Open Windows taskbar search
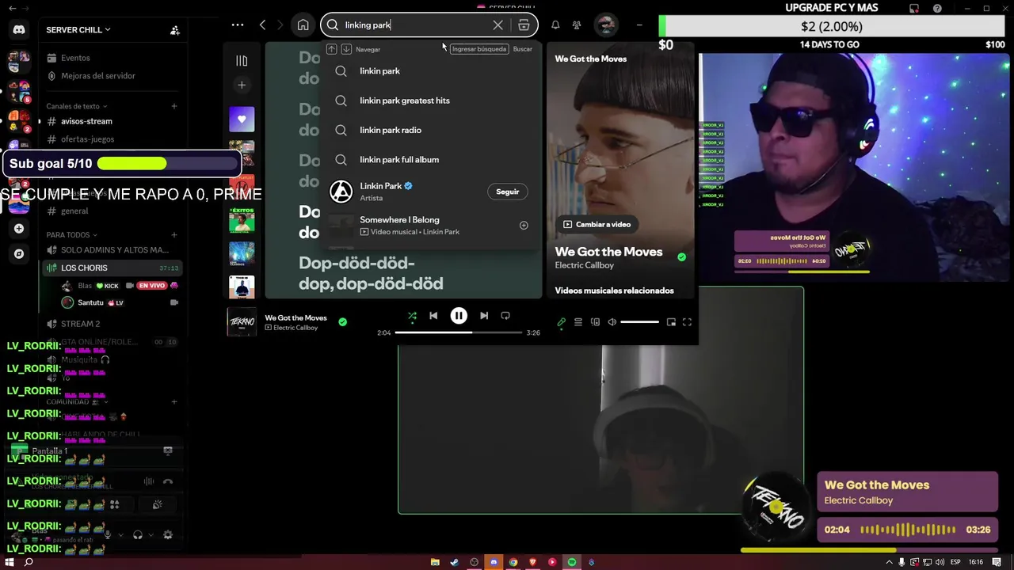 tap(29, 562)
